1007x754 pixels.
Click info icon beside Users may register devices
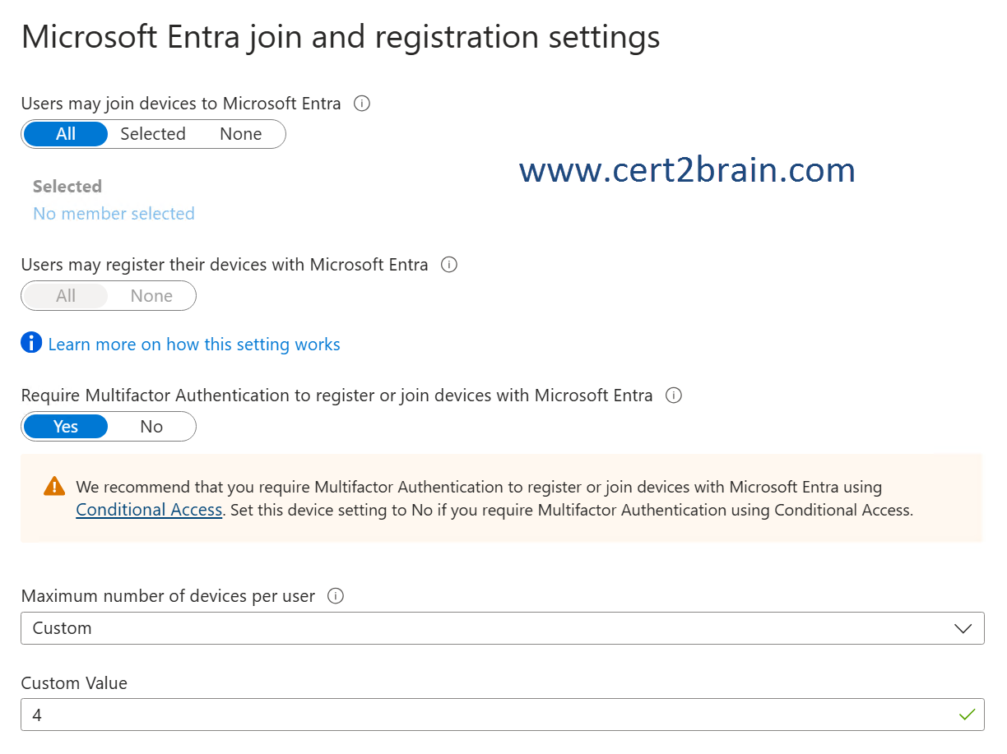tap(449, 265)
